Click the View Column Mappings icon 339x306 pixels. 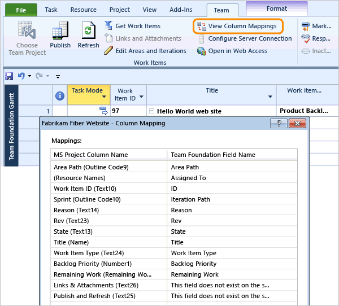pos(201,26)
